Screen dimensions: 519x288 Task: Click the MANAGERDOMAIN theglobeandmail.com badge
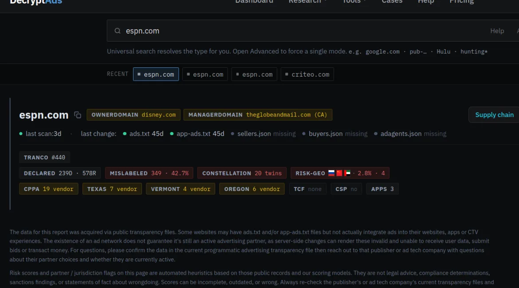258,115
